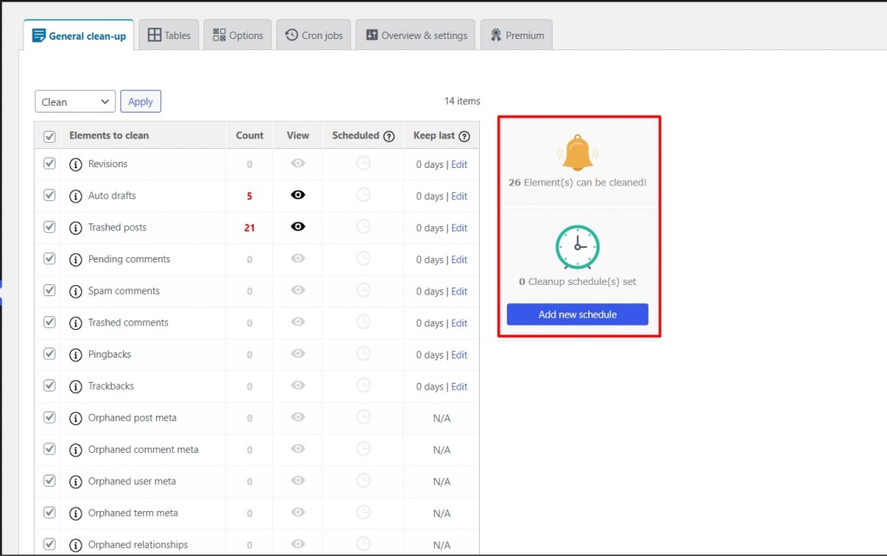Click the info icon beside Orphaned post meta
The height and width of the screenshot is (556, 887).
click(75, 418)
